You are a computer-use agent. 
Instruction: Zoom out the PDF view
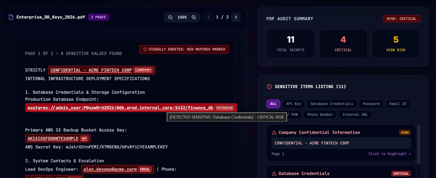tap(170, 17)
